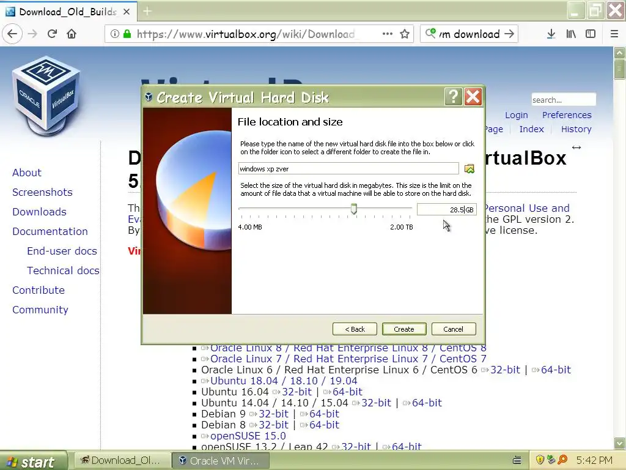Open the Documentation sidebar link

point(50,231)
